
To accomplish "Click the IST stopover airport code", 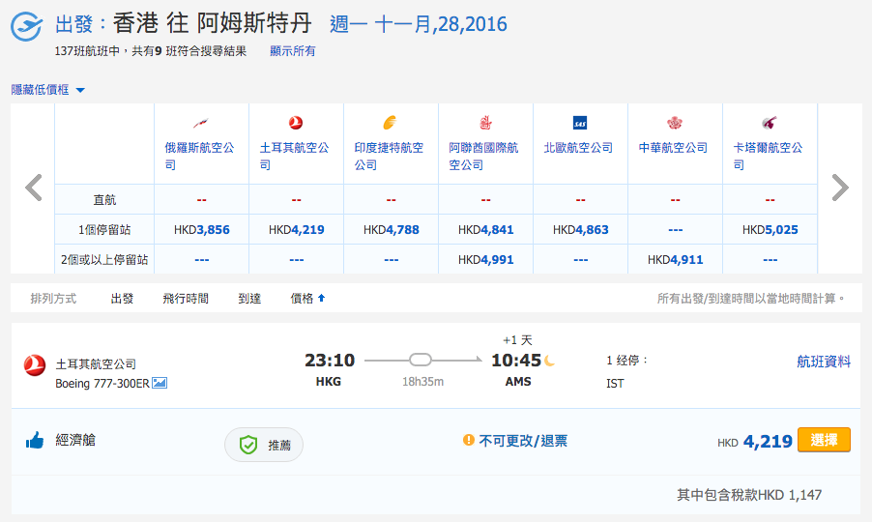I will pos(615,384).
